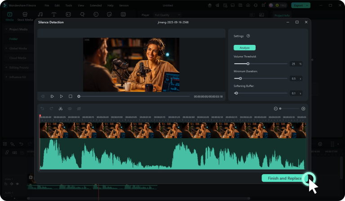Open the View menu in Filmora

[81, 5]
